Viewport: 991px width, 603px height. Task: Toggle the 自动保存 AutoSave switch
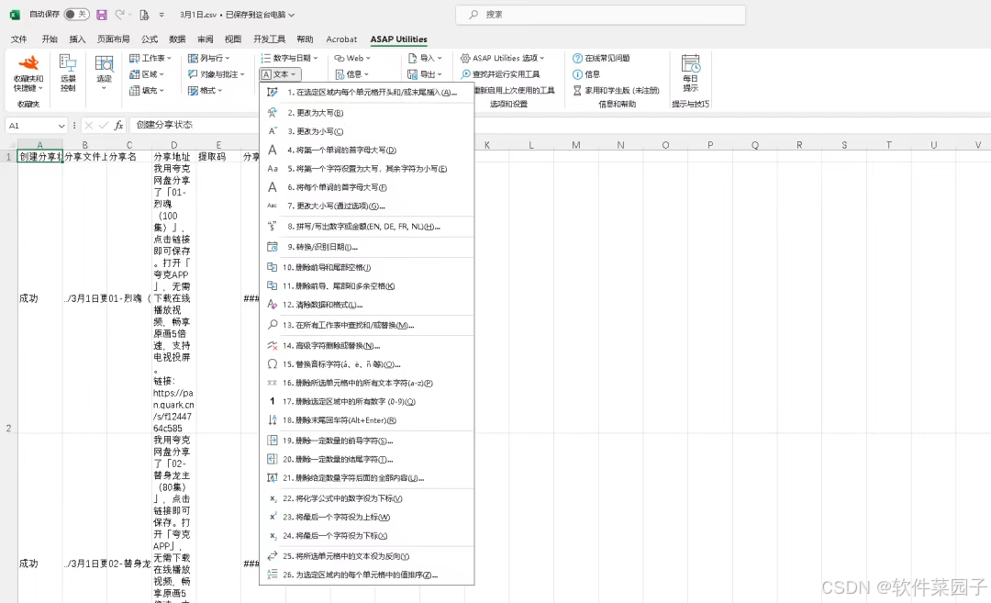pyautogui.click(x=76, y=14)
